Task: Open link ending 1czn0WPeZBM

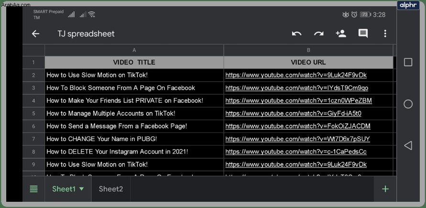Action: [298, 101]
